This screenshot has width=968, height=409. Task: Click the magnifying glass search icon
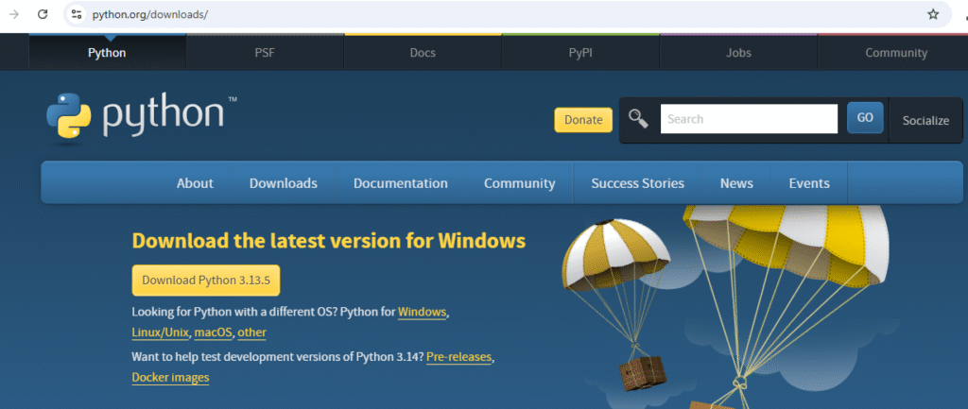click(638, 118)
